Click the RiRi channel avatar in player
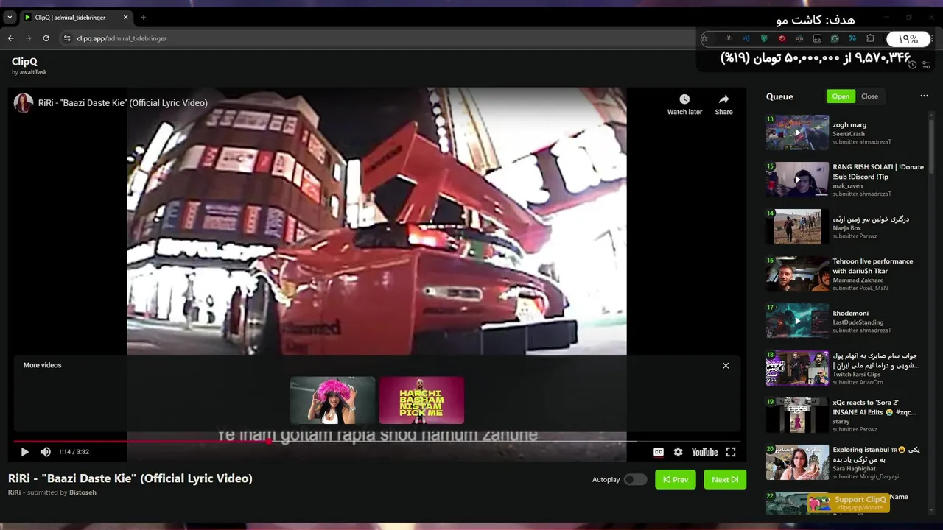Screen dimensions: 943x530 [24, 103]
